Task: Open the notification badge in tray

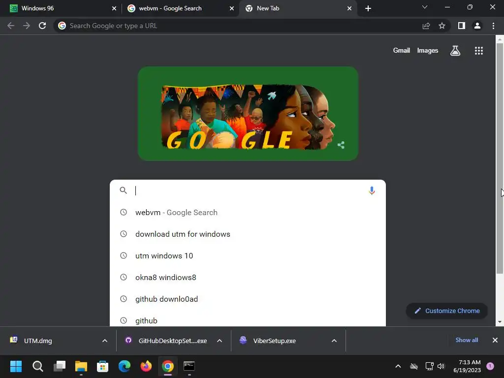Action: tap(490, 366)
